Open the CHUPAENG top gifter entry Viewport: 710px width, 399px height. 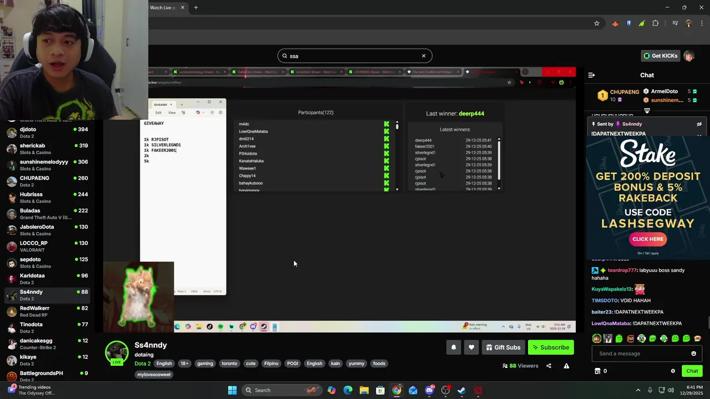click(618, 95)
